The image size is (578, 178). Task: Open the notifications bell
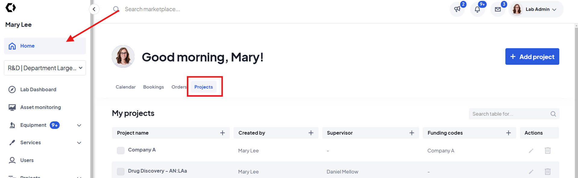[x=477, y=9]
